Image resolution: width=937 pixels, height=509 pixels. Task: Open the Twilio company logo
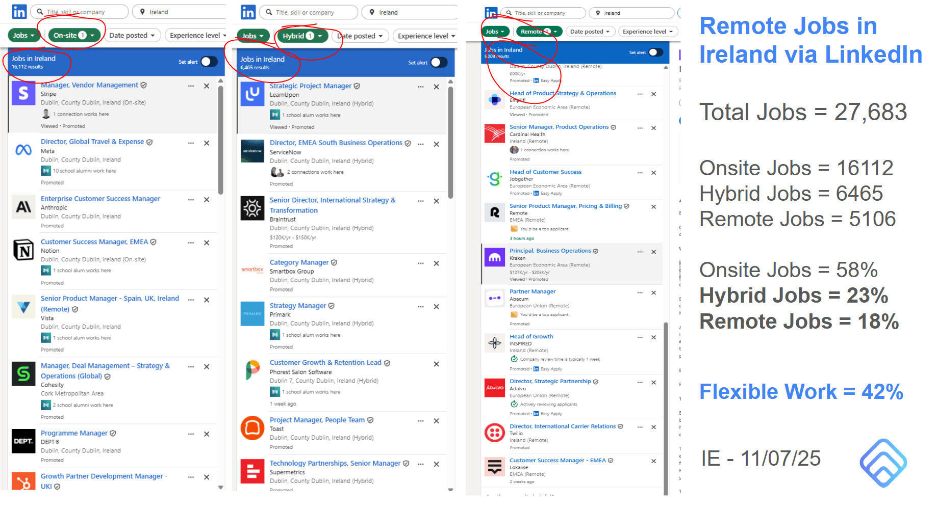pyautogui.click(x=495, y=433)
